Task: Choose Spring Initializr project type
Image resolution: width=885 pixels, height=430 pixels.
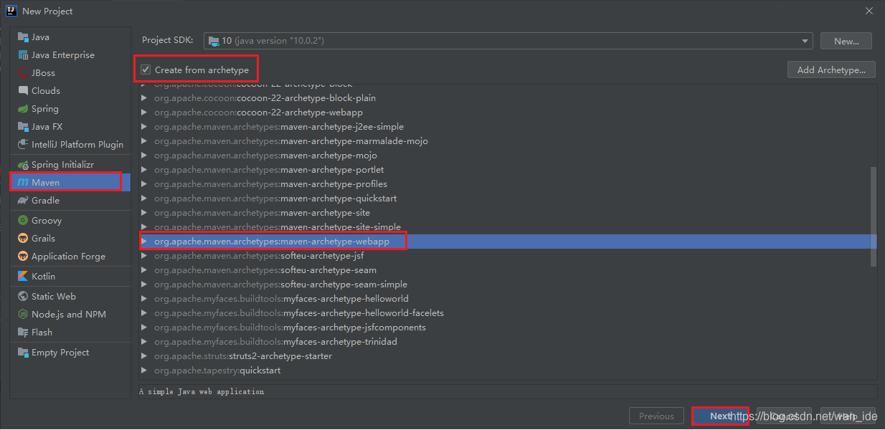Action: (x=70, y=165)
